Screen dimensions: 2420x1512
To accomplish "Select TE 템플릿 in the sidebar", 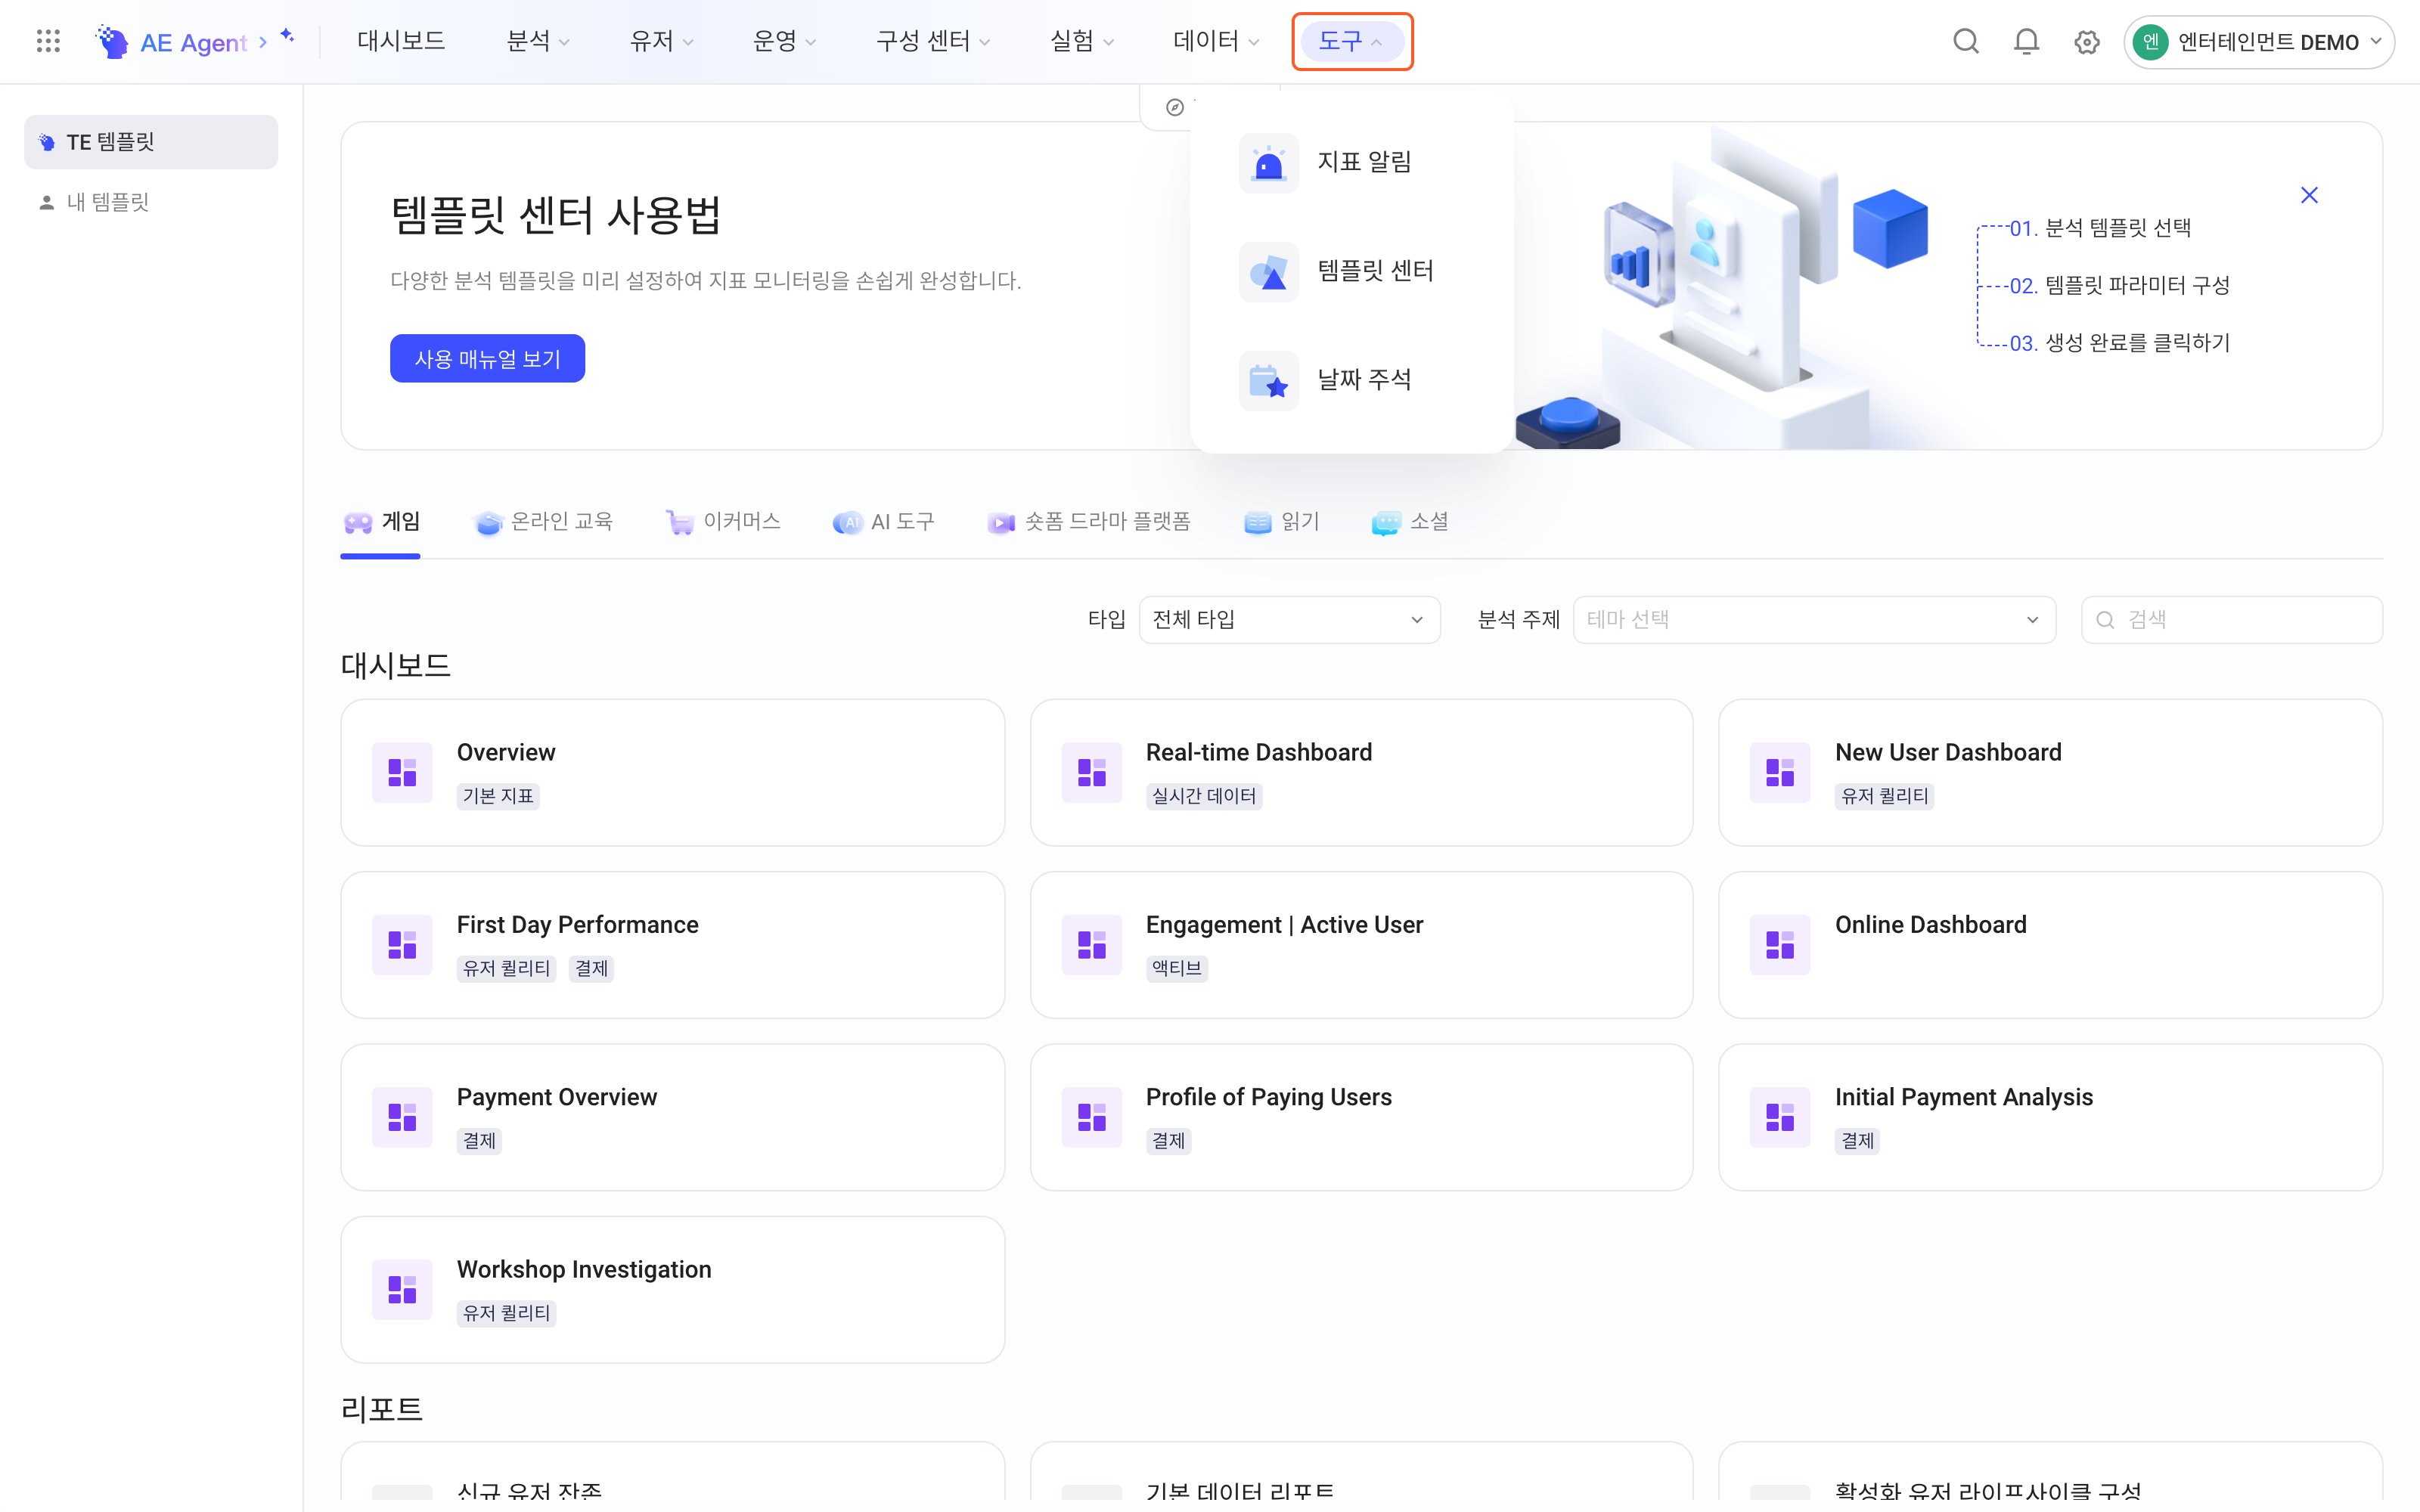I will tap(151, 142).
